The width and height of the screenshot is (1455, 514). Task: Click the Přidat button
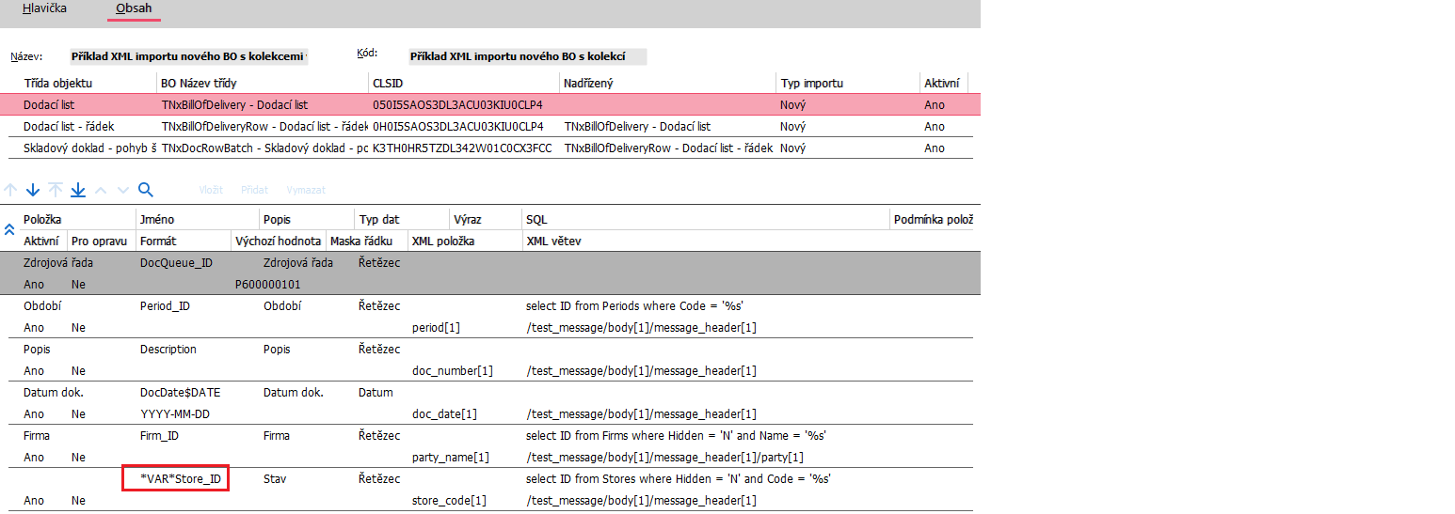click(254, 190)
